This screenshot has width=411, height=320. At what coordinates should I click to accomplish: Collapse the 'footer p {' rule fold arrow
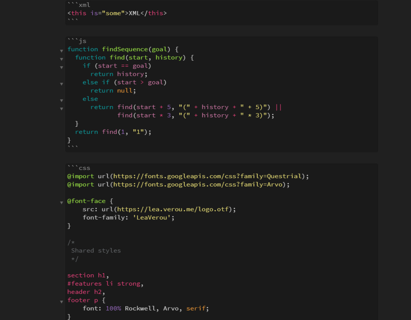pos(62,302)
